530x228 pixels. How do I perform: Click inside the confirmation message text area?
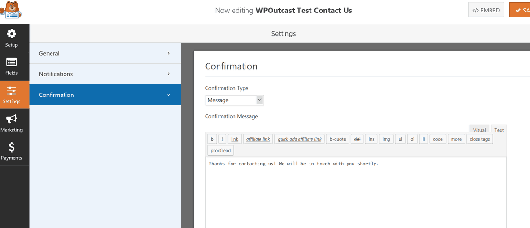(356, 192)
